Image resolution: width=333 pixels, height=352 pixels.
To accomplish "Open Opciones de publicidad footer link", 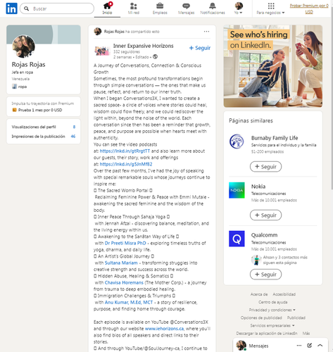I will 261,318.
